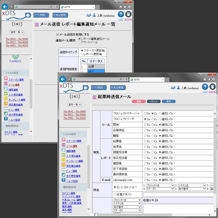Click the help question-mark icon in front window

205,87
